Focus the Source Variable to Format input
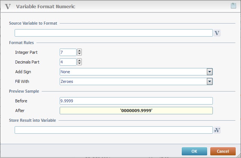The height and width of the screenshot is (158, 241). pyautogui.click(x=113, y=33)
